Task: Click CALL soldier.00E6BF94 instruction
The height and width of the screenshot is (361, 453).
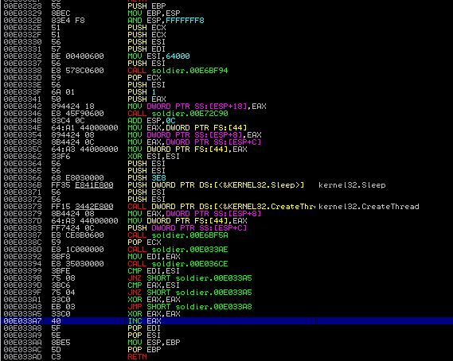Action: pos(178,71)
